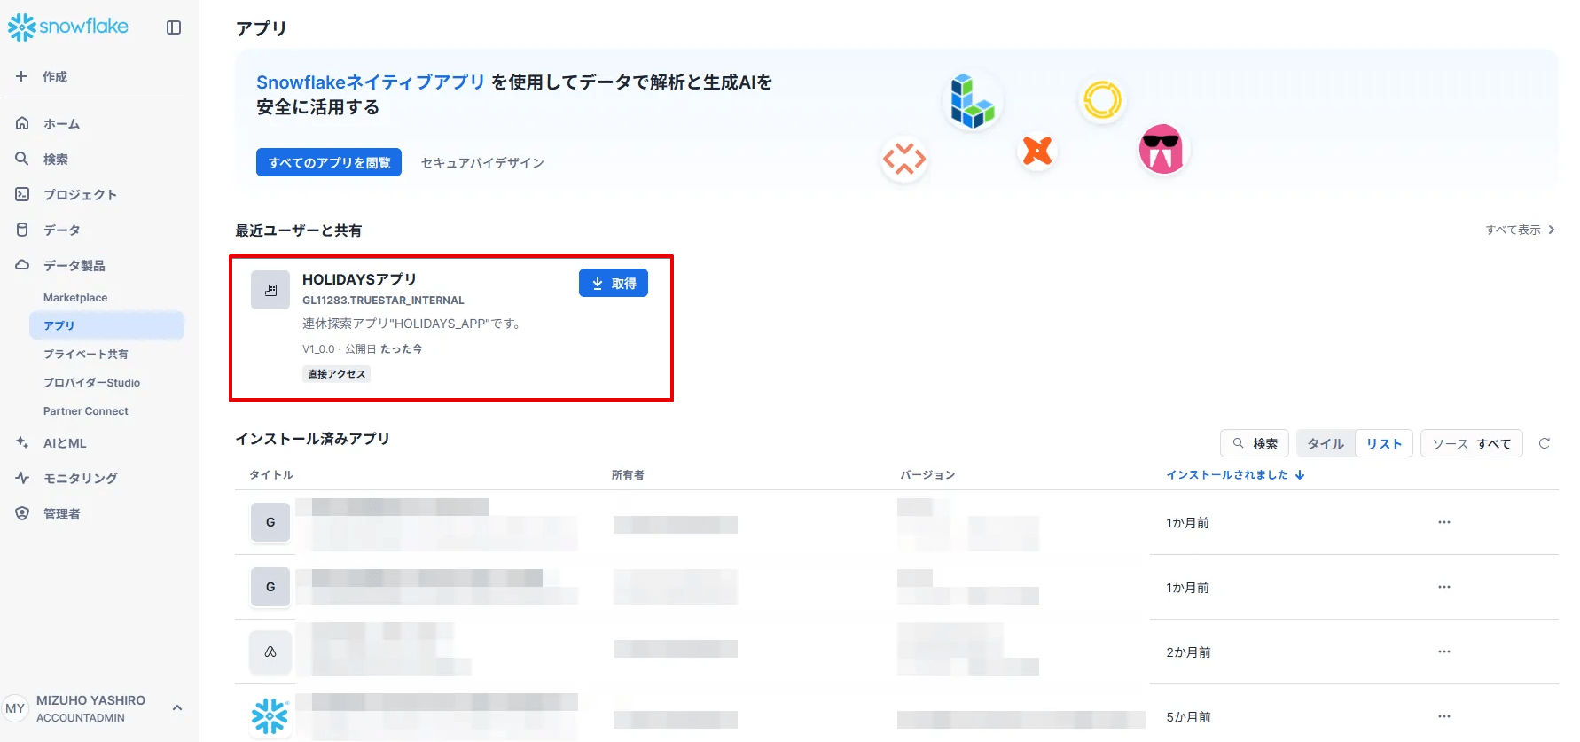
Task: Click the pulse icon beside モニタリング
Action: (22, 478)
